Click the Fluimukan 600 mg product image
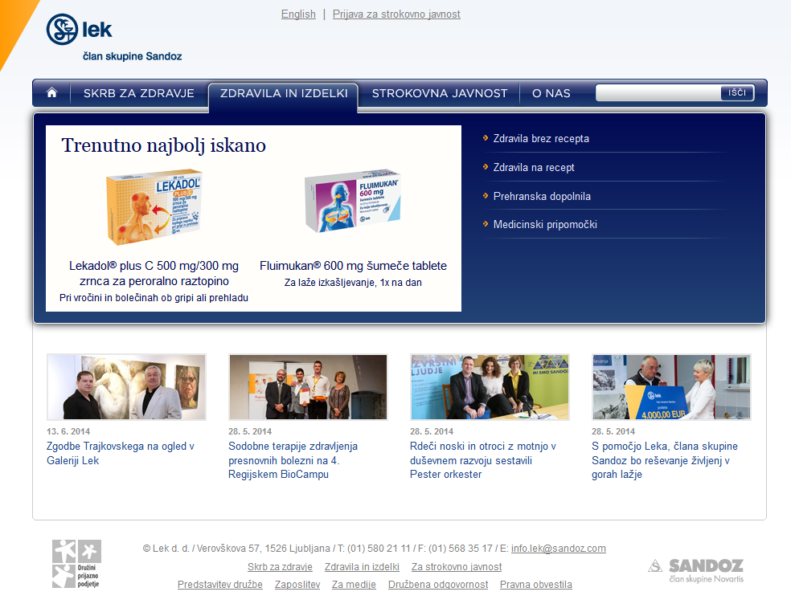This screenshot has width=791, height=608. click(x=353, y=201)
